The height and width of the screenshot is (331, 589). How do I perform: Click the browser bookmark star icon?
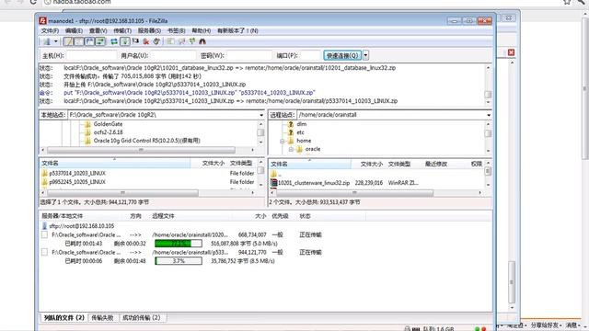click(x=567, y=2)
